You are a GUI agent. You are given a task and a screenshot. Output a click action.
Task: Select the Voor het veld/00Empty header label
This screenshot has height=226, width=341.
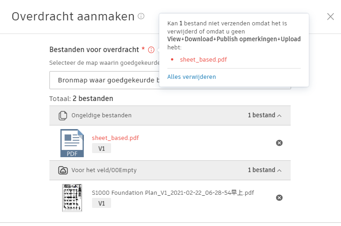[x=104, y=170]
